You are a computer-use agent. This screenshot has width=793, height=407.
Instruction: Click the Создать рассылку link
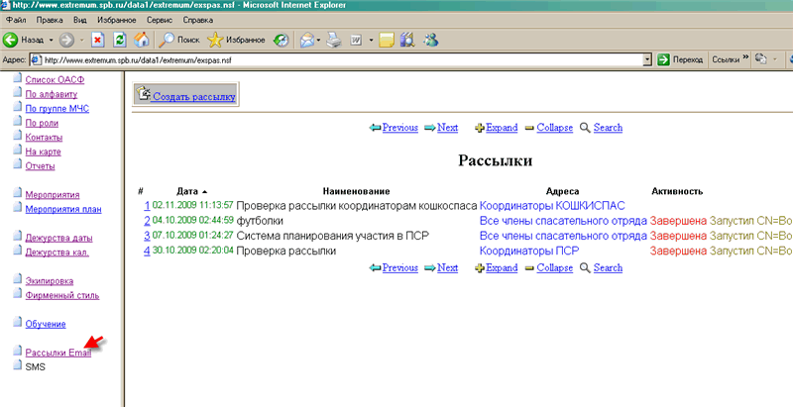pos(194,96)
